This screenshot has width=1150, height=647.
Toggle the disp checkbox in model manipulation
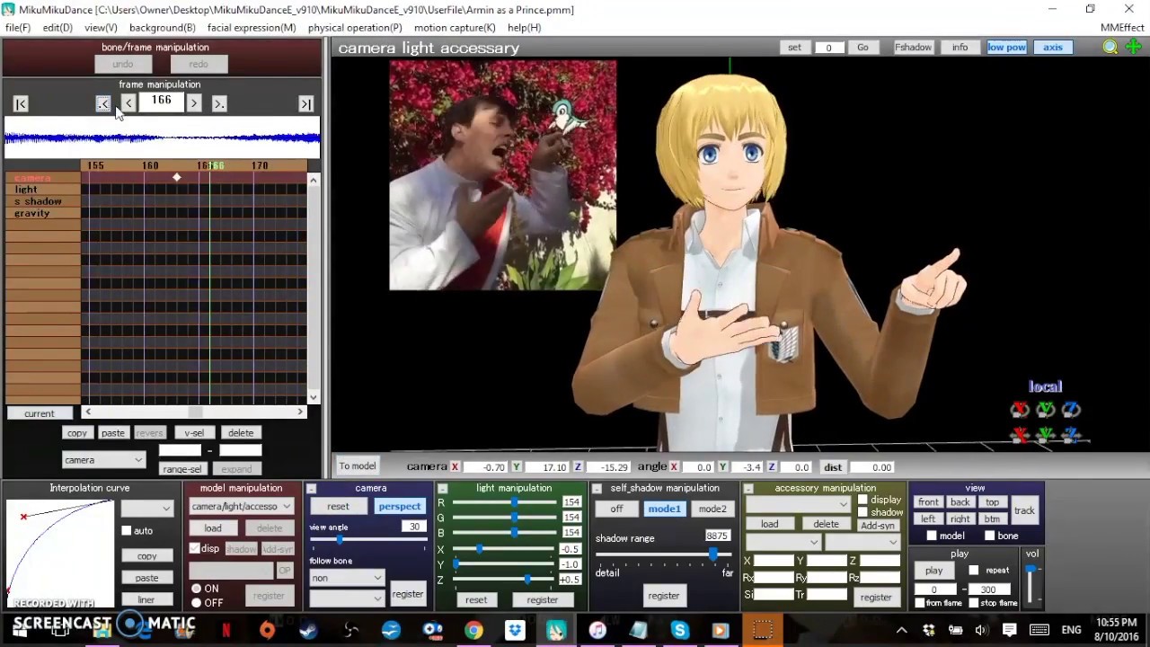(195, 548)
